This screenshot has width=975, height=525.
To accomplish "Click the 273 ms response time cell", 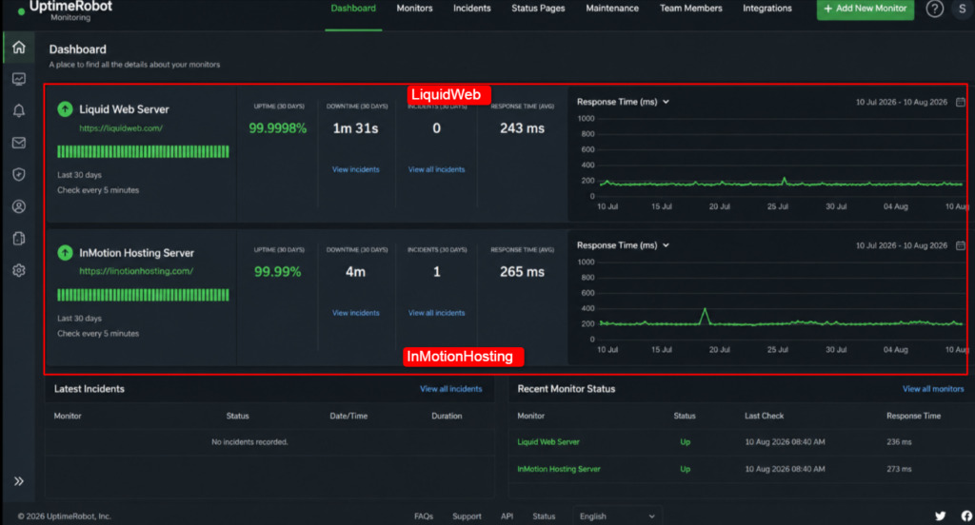I will (899, 469).
